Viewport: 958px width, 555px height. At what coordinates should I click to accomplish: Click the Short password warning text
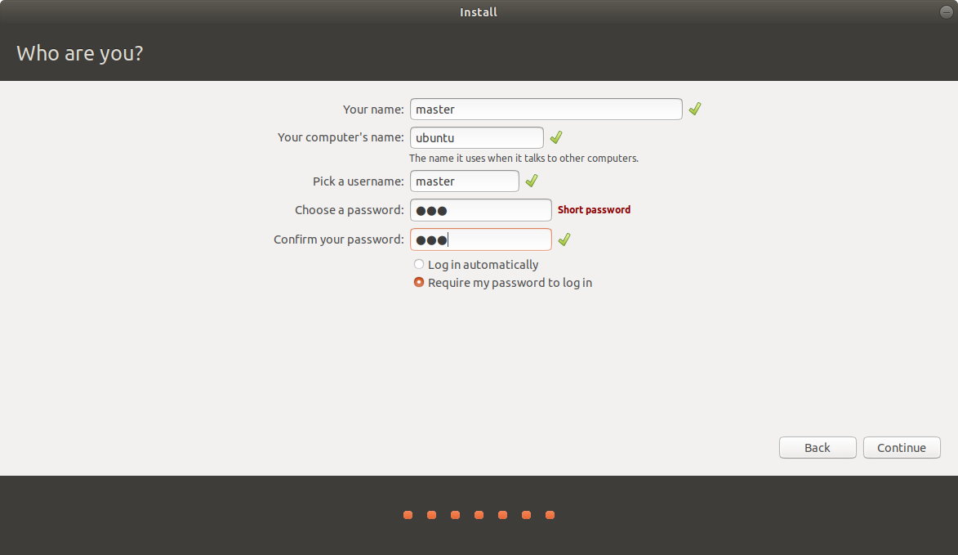tap(594, 209)
